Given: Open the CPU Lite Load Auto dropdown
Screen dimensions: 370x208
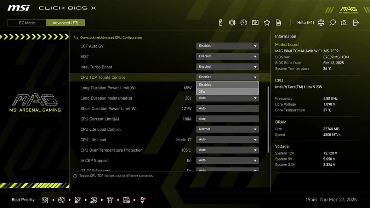Looking at the screenshot, I should (x=227, y=139).
